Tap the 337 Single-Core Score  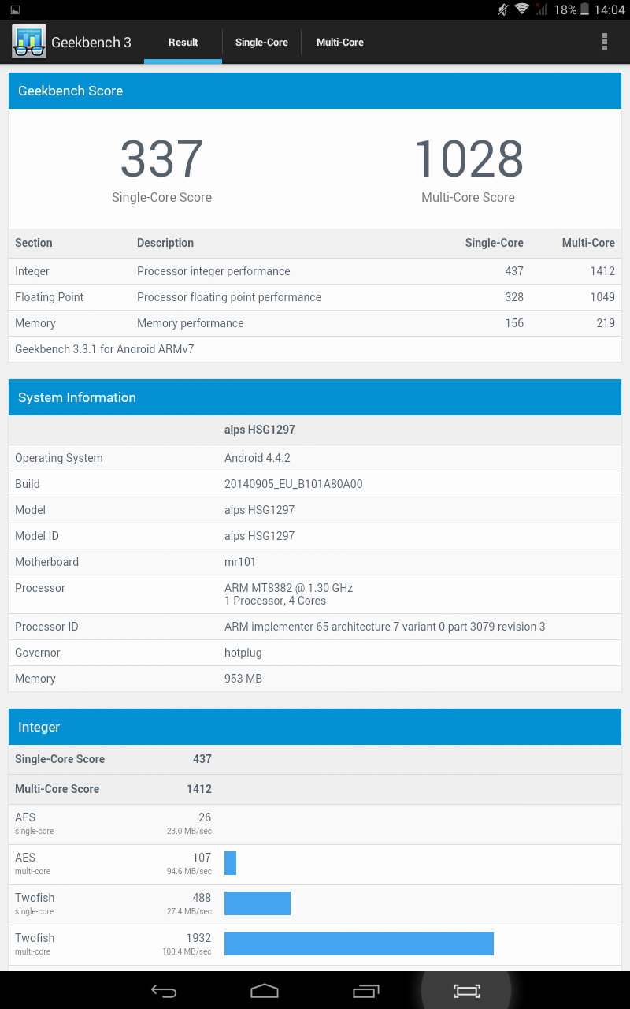click(161, 160)
